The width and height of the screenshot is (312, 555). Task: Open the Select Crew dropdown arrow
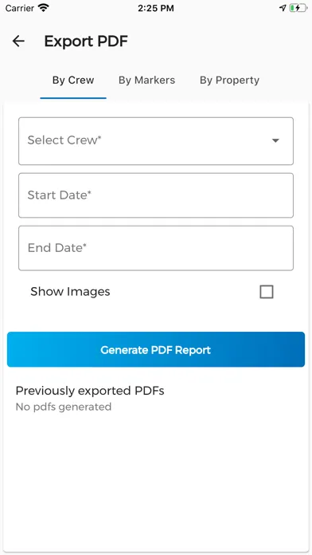click(x=275, y=140)
